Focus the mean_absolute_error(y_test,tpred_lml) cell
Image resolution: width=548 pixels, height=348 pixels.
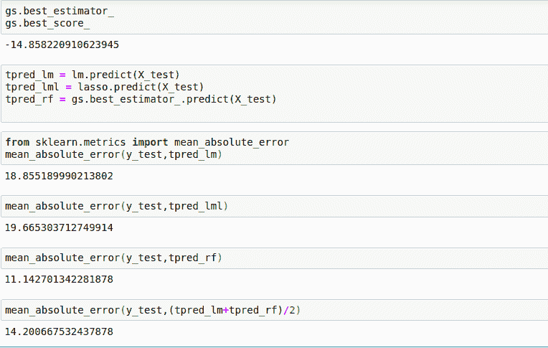pyautogui.click(x=116, y=206)
